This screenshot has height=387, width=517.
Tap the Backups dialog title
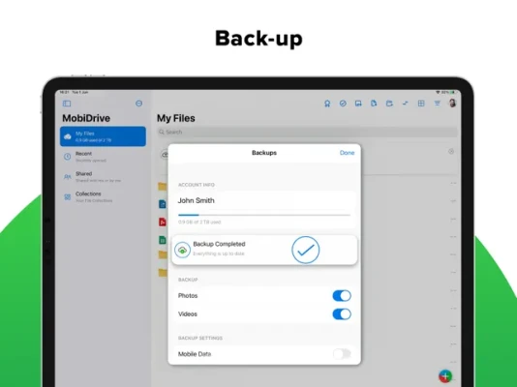pyautogui.click(x=264, y=153)
